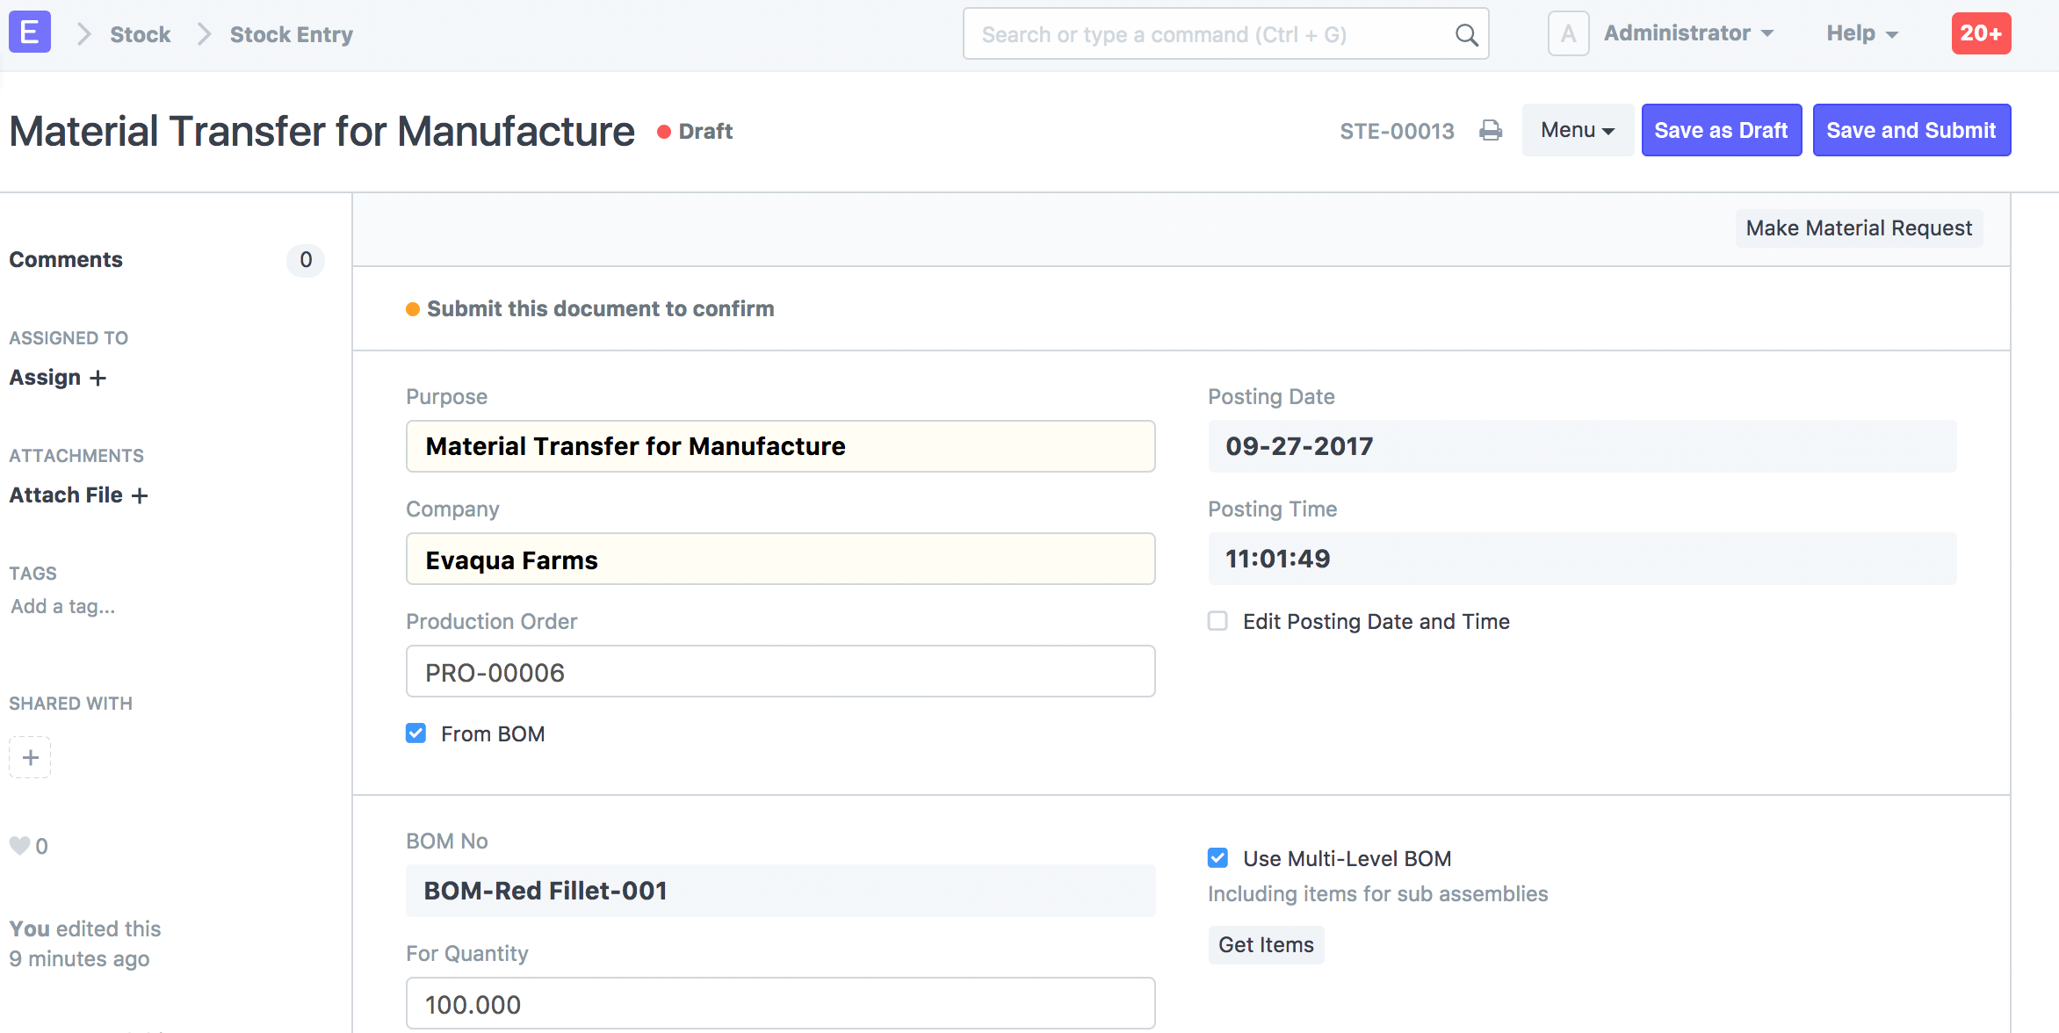
Task: Click Attach File plus icon
Action: (141, 495)
